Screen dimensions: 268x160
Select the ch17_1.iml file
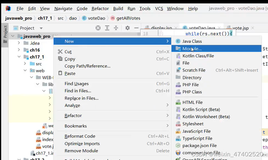(x=42, y=153)
